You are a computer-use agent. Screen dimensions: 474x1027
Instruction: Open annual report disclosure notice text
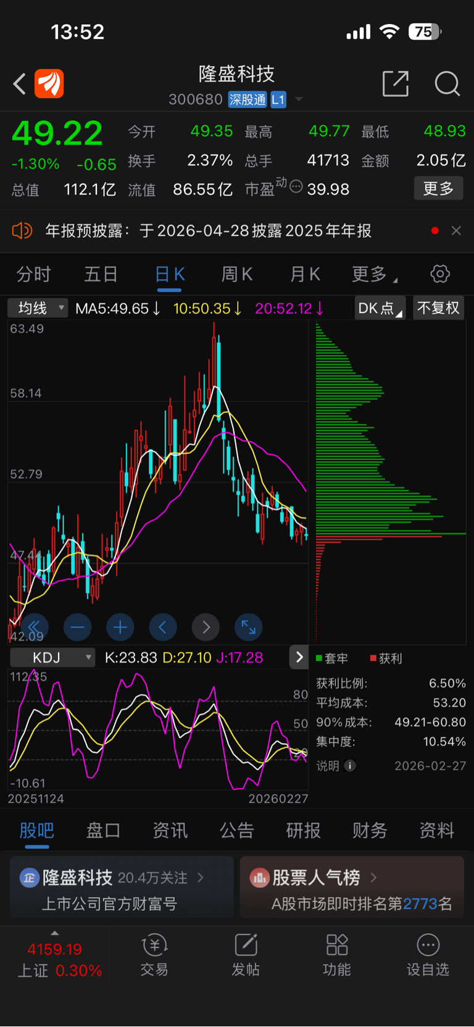pos(209,231)
